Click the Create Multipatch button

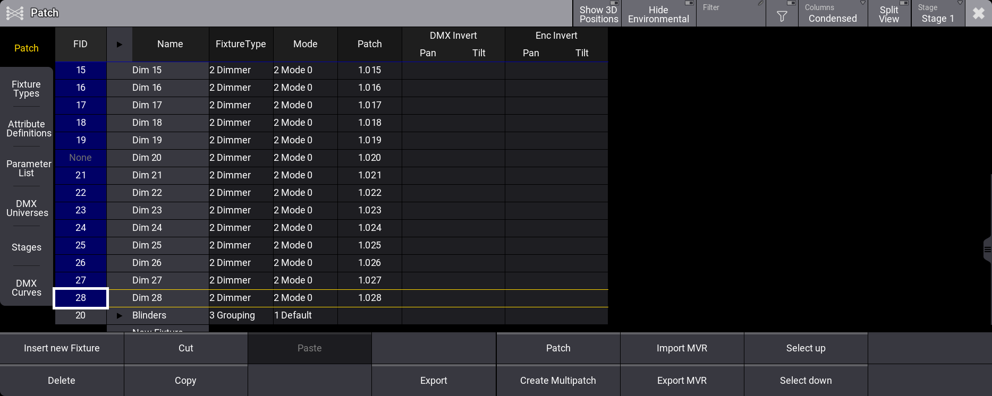(558, 381)
